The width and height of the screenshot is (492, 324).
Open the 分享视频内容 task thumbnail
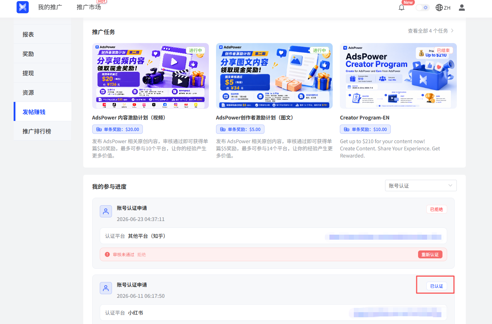pyautogui.click(x=150, y=76)
